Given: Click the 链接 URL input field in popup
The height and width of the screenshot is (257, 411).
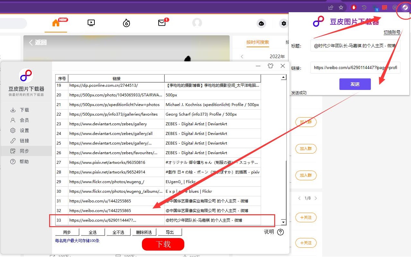Looking at the screenshot, I should 355,68.
